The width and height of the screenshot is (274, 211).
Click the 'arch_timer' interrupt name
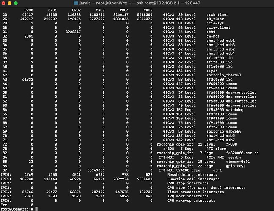pyautogui.click(x=217, y=15)
